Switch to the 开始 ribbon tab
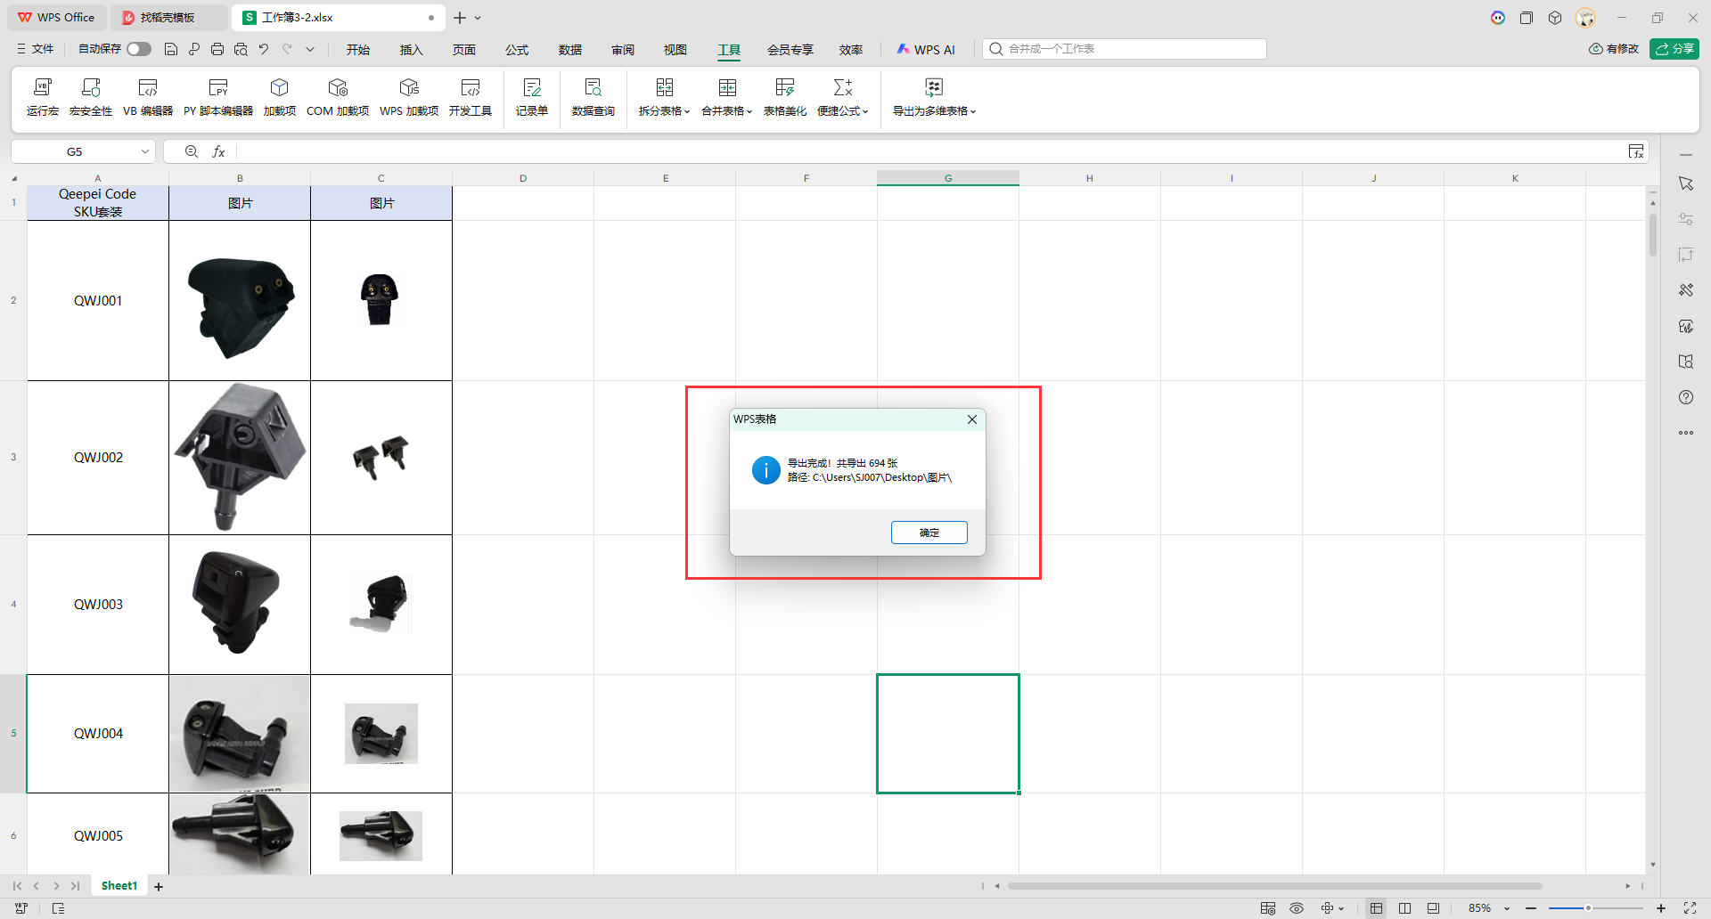Screen dimensions: 1711x919 click(x=358, y=50)
